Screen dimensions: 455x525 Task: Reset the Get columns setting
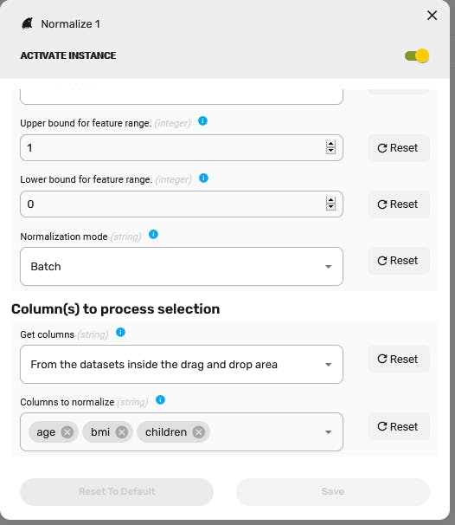(399, 359)
